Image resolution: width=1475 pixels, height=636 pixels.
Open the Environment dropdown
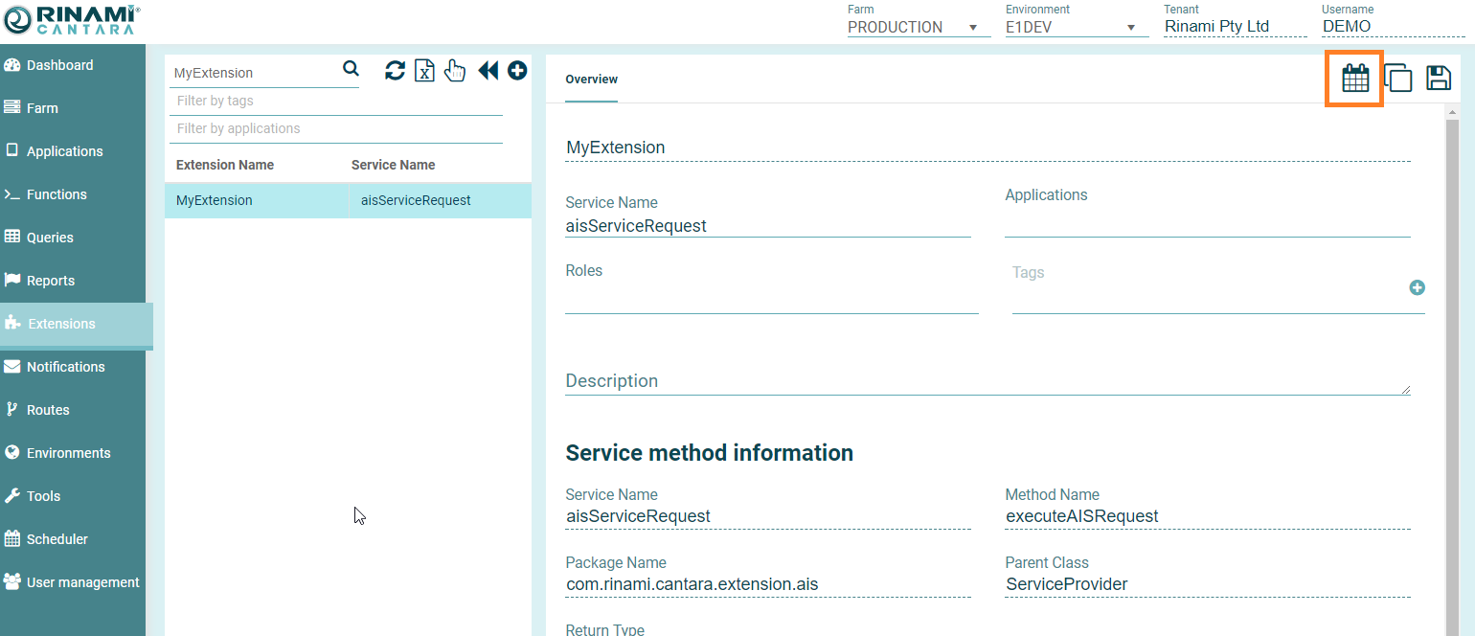click(x=1076, y=27)
